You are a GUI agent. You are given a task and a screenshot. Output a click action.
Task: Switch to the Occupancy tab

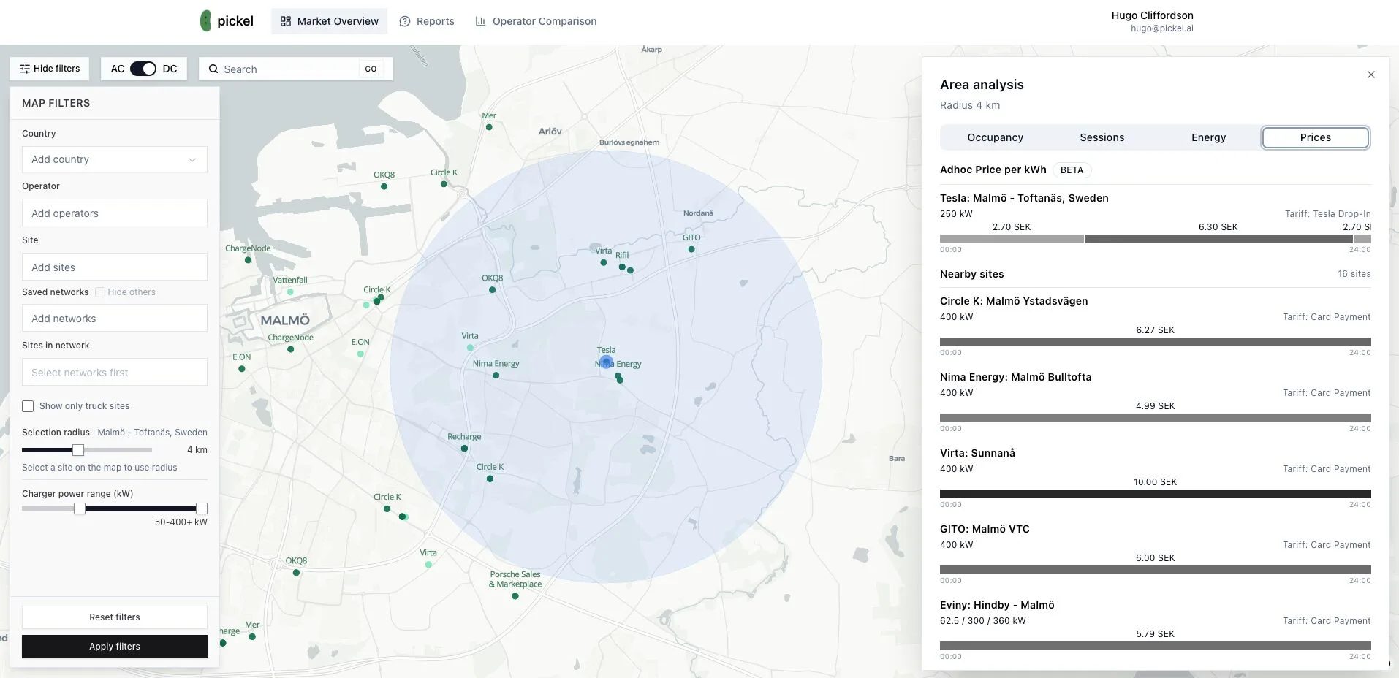pos(995,137)
